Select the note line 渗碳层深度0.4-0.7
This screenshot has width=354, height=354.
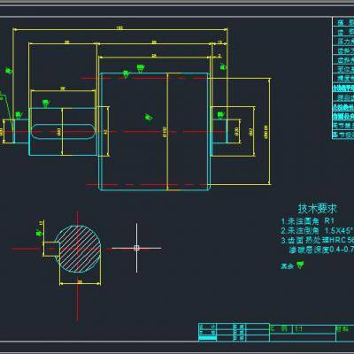[x=321, y=250]
